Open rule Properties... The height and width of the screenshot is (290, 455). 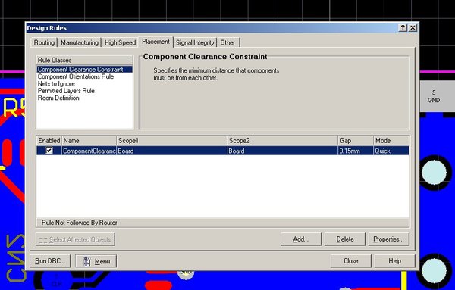[x=388, y=239]
